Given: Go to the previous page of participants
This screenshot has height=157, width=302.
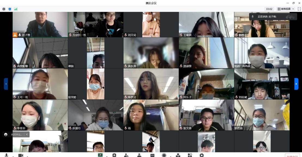Looking at the screenshot, I should (6, 84).
